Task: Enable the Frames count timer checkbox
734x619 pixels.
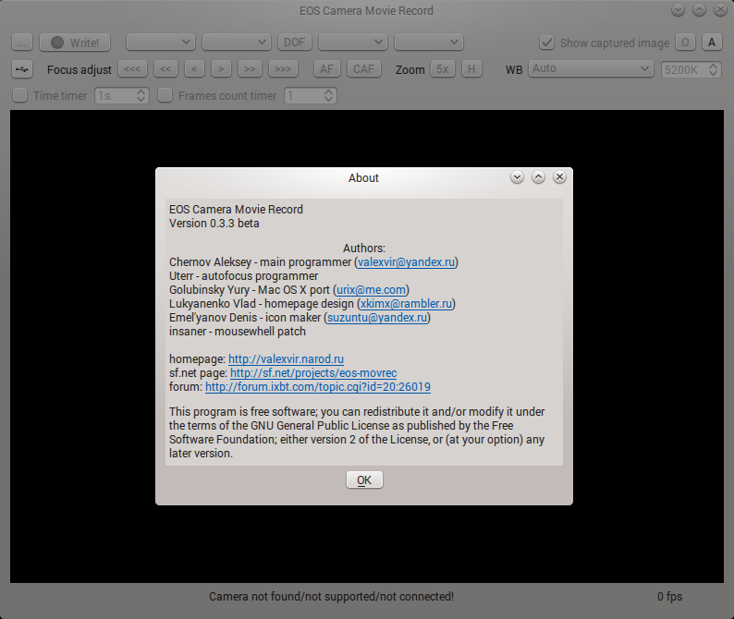Action: [165, 95]
